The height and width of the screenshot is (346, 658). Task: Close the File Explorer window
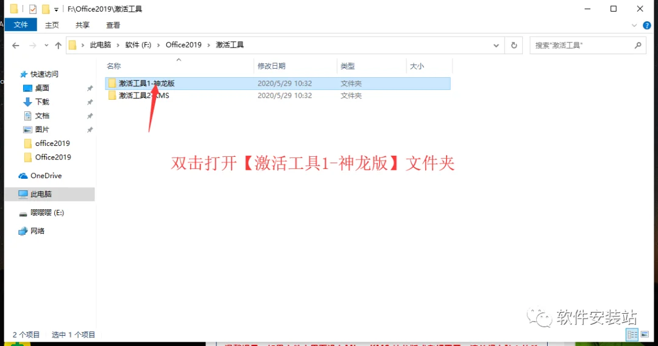(x=640, y=9)
